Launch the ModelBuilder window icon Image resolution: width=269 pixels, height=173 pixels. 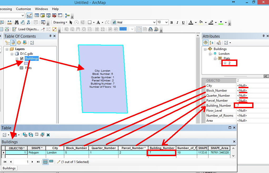pos(67,16)
